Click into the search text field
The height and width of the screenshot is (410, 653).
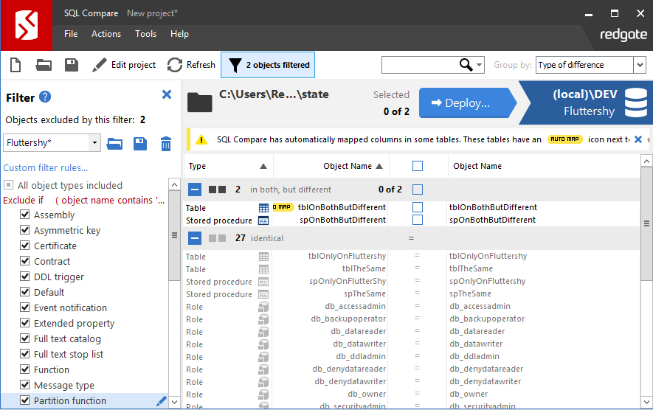click(x=420, y=65)
